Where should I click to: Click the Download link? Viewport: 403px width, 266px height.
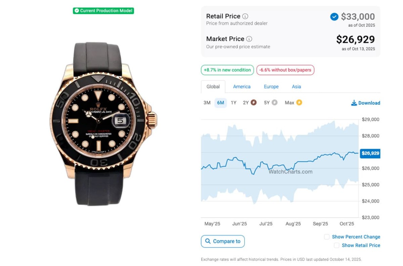369,103
